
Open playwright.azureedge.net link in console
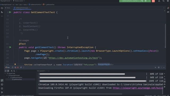tap(138, 88)
